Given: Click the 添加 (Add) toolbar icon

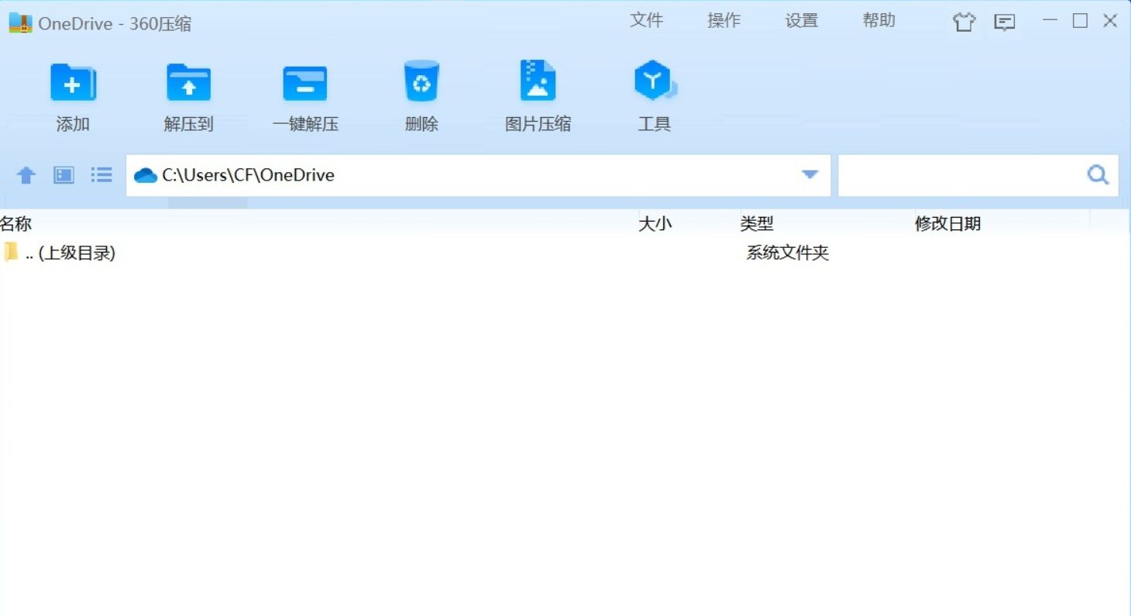Looking at the screenshot, I should point(73,93).
